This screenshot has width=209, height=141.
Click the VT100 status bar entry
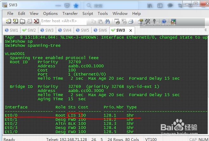tap(151, 139)
